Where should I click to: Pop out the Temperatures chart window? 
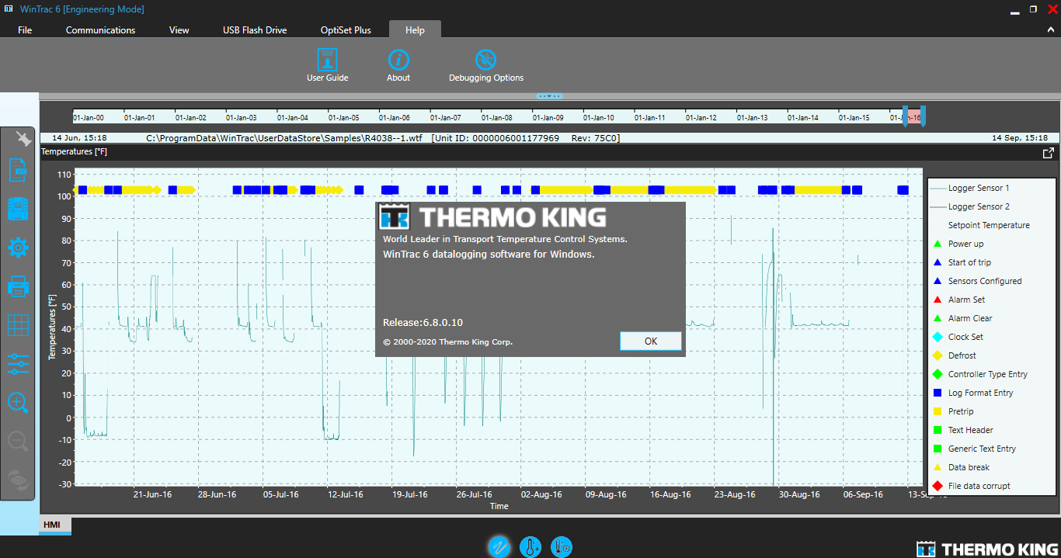pyautogui.click(x=1048, y=153)
